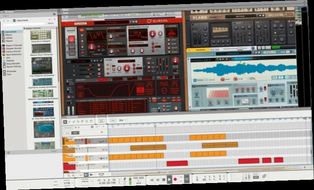Open the Internal sync mode dropdown
This screenshot has width=314, height=190.
pos(86,181)
